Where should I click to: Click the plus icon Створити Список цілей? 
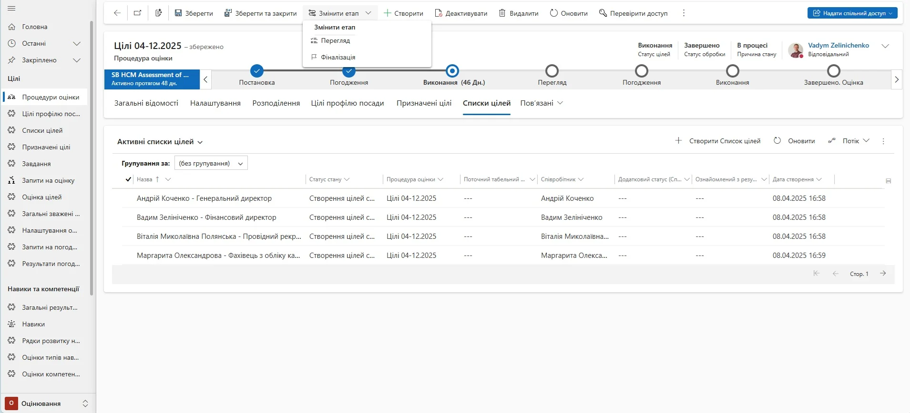tap(678, 141)
